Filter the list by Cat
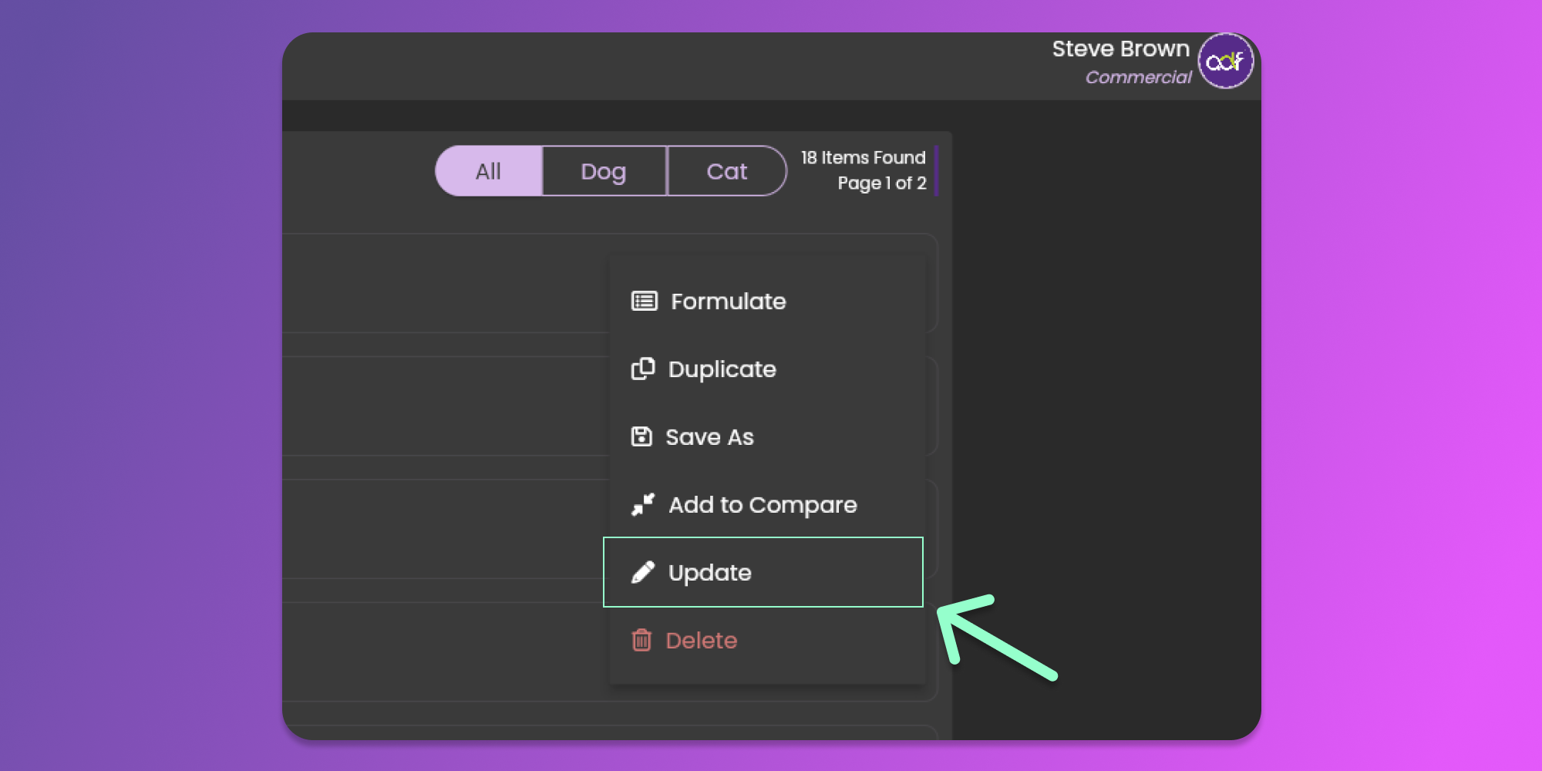The height and width of the screenshot is (771, 1542). coord(726,171)
